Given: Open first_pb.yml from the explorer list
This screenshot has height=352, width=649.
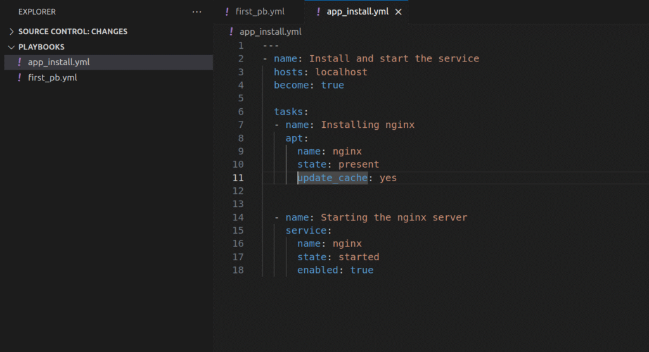Looking at the screenshot, I should coord(53,78).
